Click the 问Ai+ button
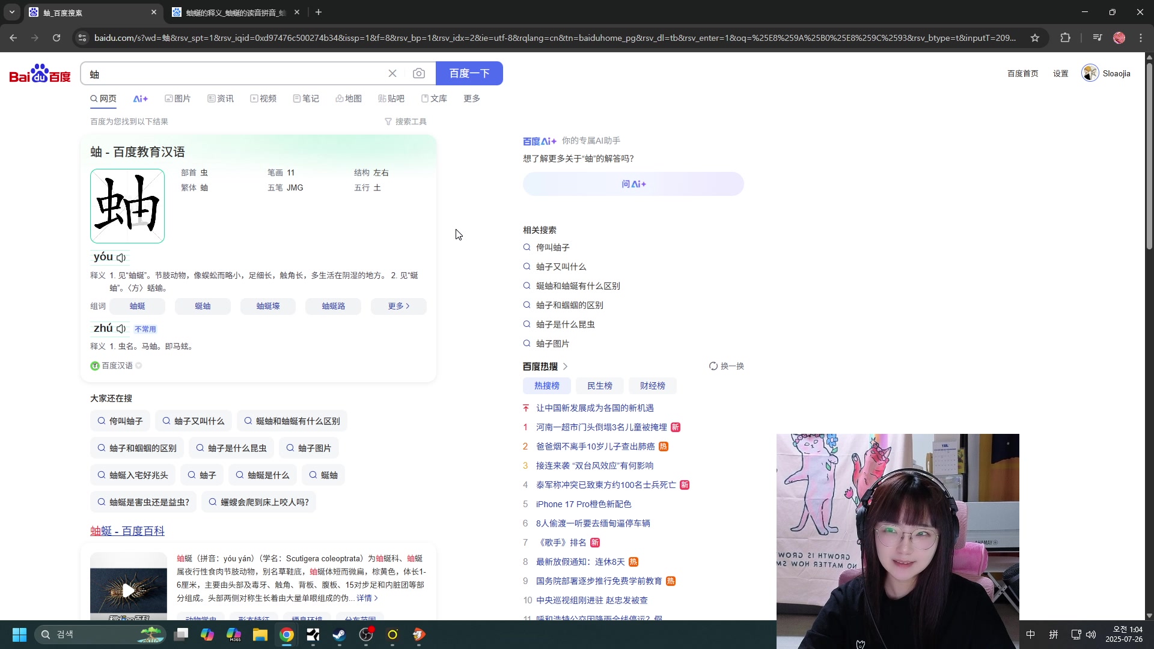This screenshot has height=649, width=1154. coord(633,184)
